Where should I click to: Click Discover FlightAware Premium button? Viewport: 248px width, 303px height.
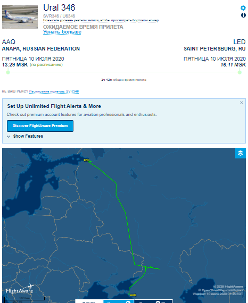coord(40,126)
